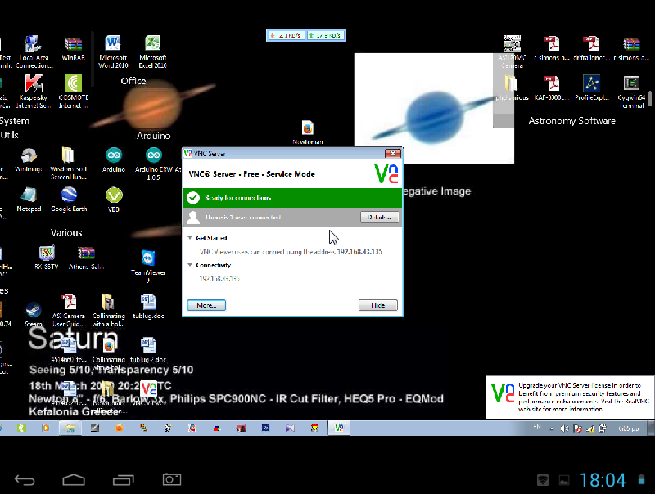Open the network status tray icon
The image size is (655, 494).
click(x=590, y=429)
